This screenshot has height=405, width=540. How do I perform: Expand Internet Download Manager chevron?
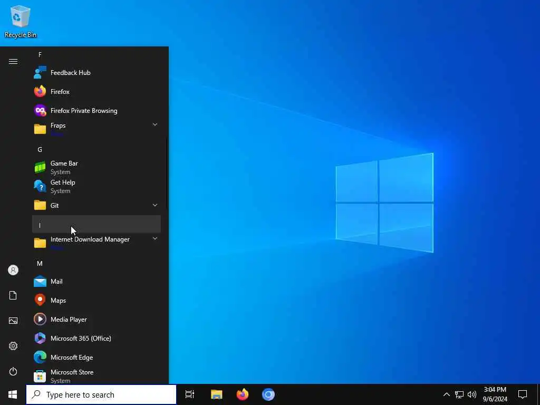155,238
